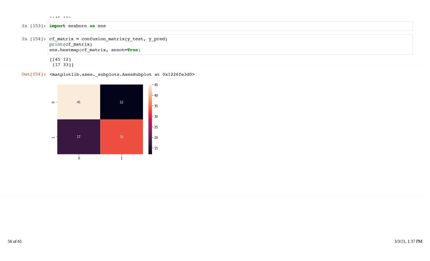
Task: Click the dark heatmap cell showing 12
Action: coord(121,102)
